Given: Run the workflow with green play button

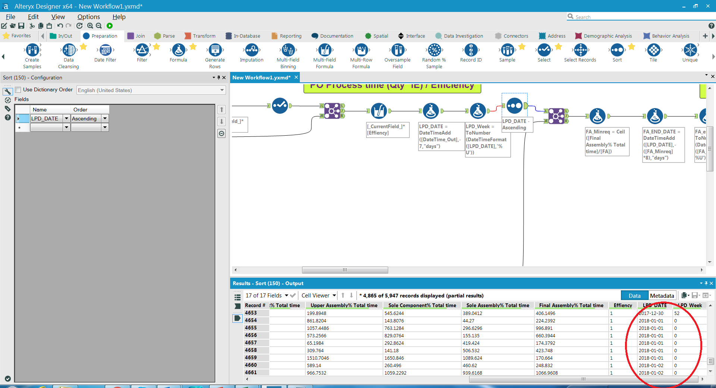Looking at the screenshot, I should pos(110,26).
